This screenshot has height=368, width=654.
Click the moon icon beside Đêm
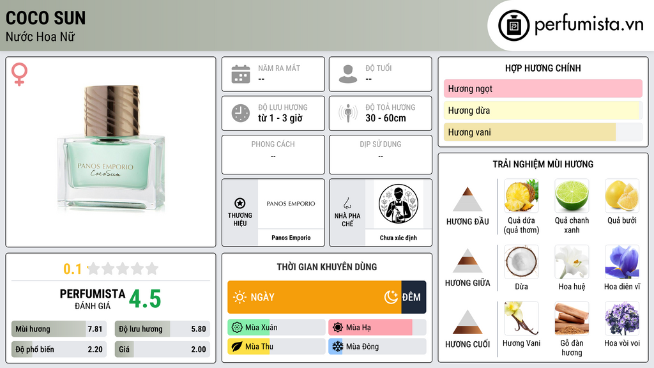[391, 297]
